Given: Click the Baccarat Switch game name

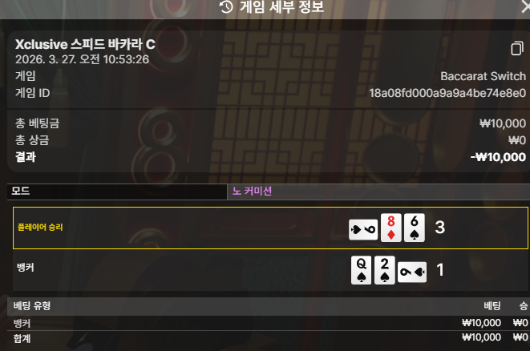Looking at the screenshot, I should pyautogui.click(x=483, y=76).
